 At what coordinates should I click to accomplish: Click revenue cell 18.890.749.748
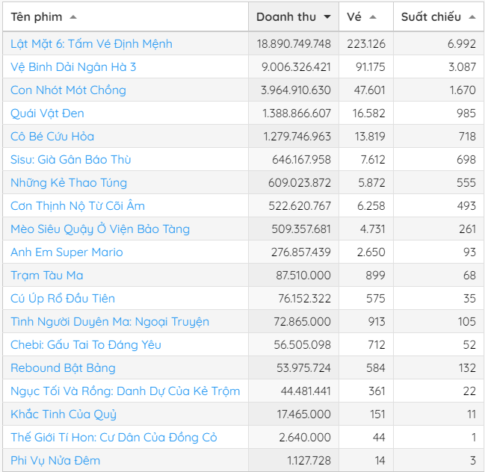[294, 44]
